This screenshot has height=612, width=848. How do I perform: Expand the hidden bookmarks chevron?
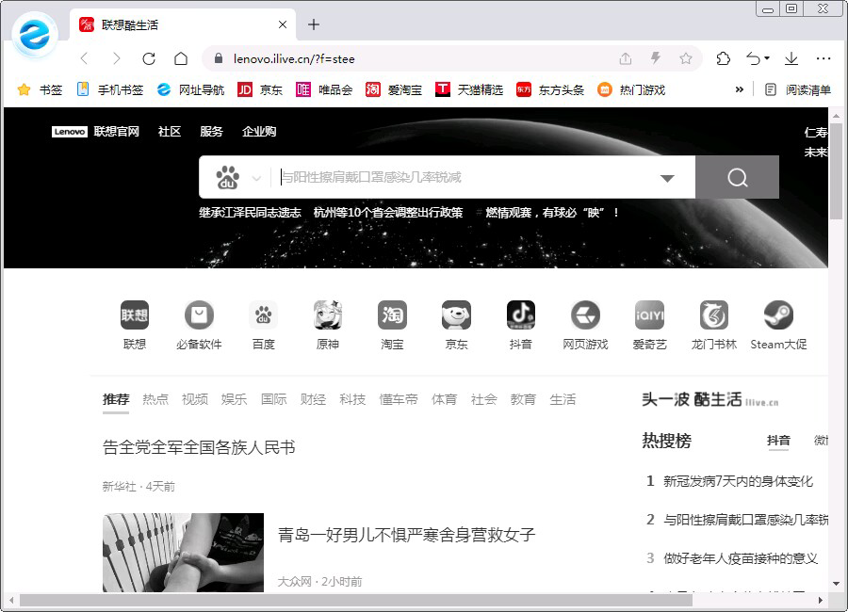click(740, 89)
